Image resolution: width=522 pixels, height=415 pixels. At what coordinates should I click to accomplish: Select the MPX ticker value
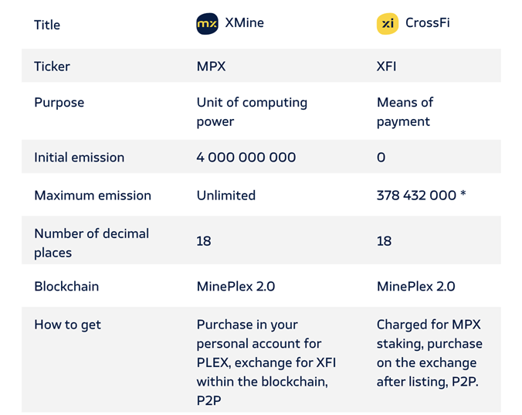pos(211,66)
